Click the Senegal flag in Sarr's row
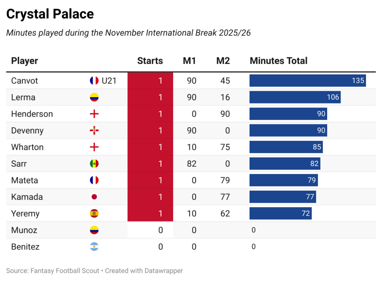The width and height of the screenshot is (382, 281). coord(94,164)
